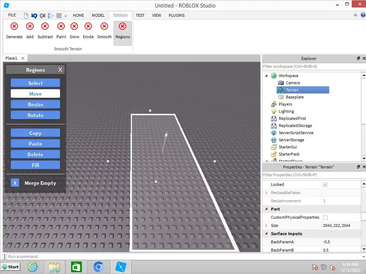Select the Erode terrain tool
The height and width of the screenshot is (274, 366).
(x=88, y=31)
